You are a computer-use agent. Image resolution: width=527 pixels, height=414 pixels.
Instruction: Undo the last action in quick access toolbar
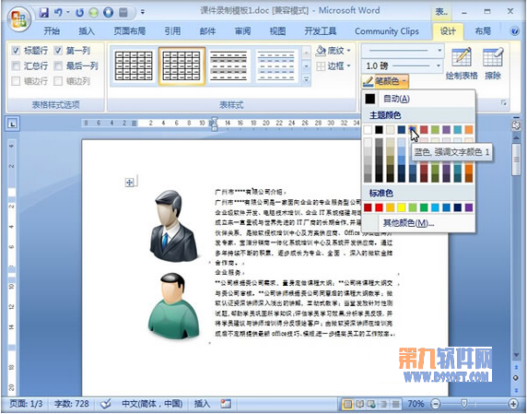pos(58,13)
